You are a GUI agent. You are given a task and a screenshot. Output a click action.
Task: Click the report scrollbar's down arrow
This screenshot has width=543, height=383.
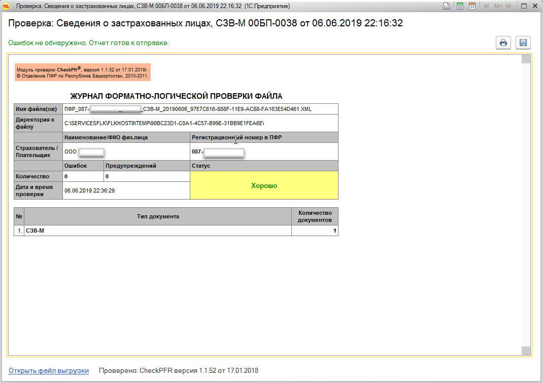click(x=526, y=351)
